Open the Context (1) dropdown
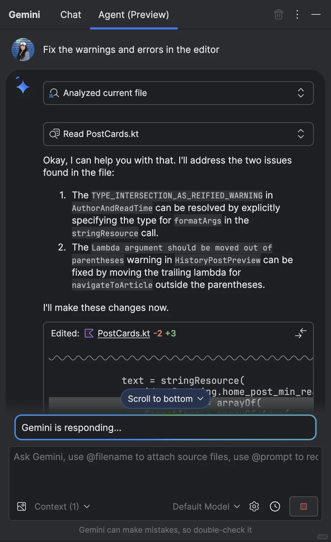Viewport: 331px width, 542px height. click(x=62, y=506)
